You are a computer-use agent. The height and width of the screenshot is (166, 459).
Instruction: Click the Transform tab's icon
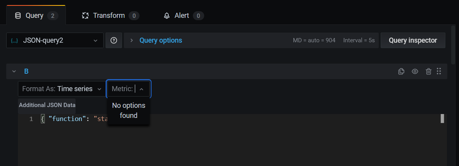(x=85, y=16)
